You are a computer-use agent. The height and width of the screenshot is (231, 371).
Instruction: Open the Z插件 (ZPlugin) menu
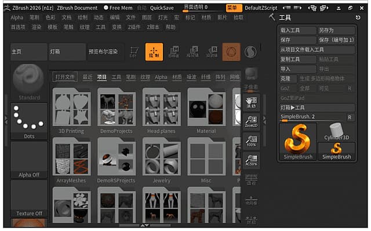(134, 27)
